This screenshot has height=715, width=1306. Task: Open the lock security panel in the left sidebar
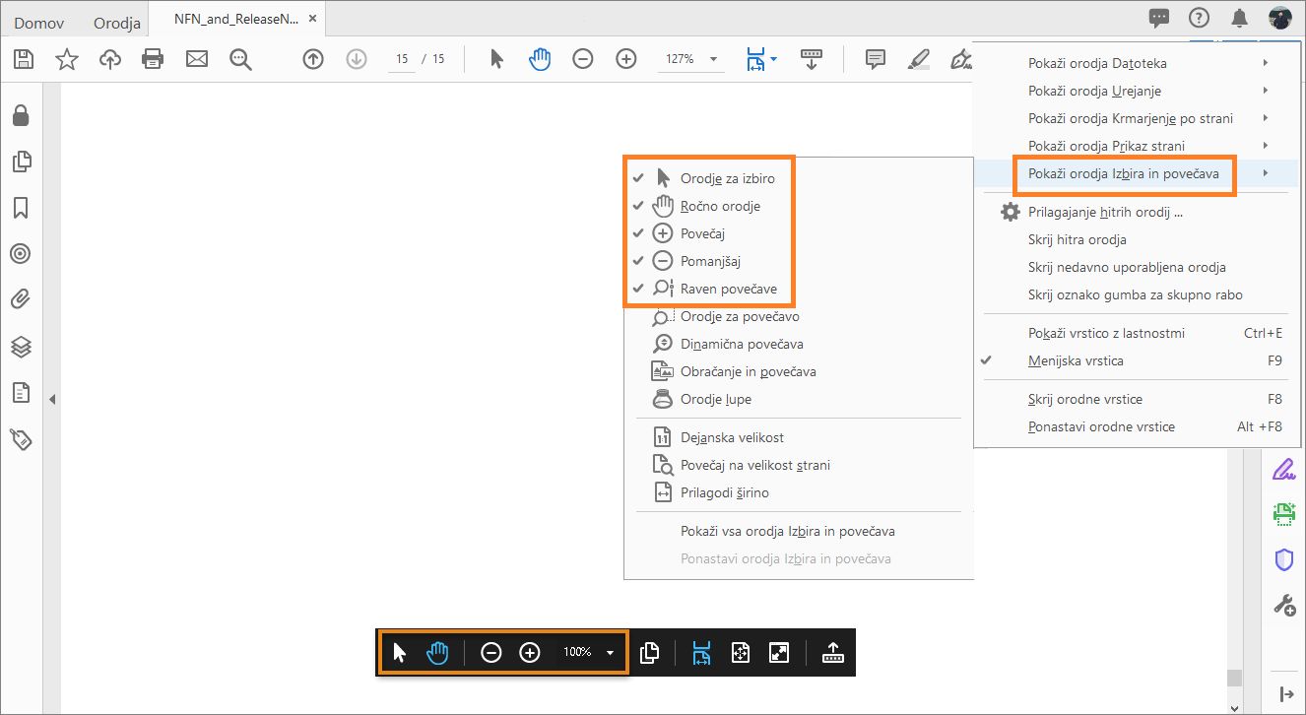click(x=21, y=115)
